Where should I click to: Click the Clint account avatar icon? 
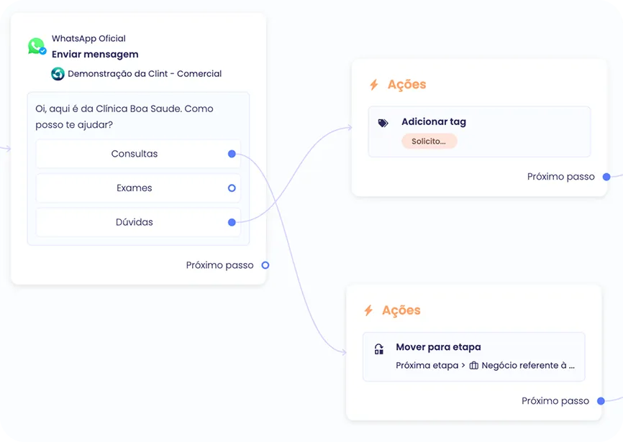[58, 74]
